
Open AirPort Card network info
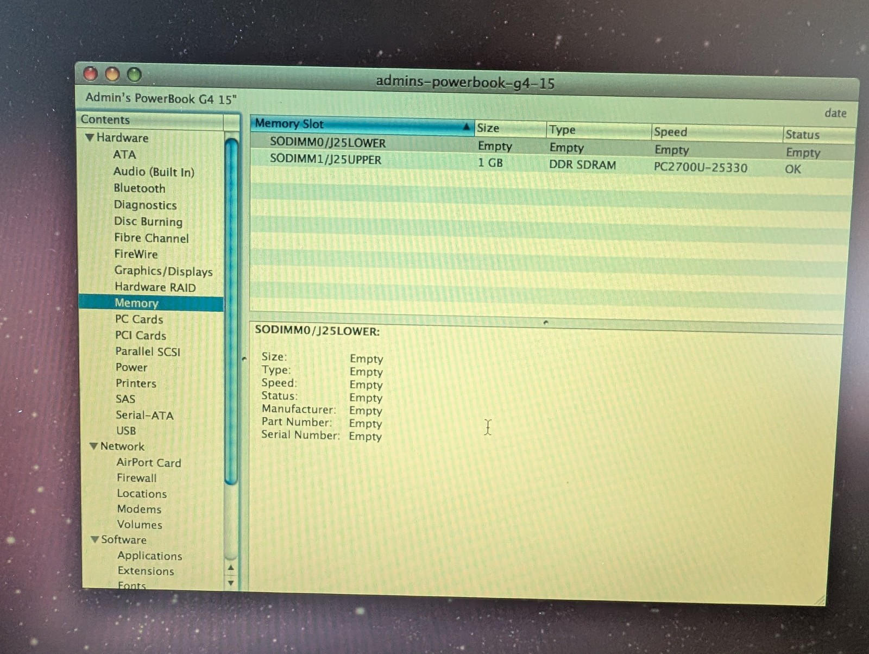[149, 462]
